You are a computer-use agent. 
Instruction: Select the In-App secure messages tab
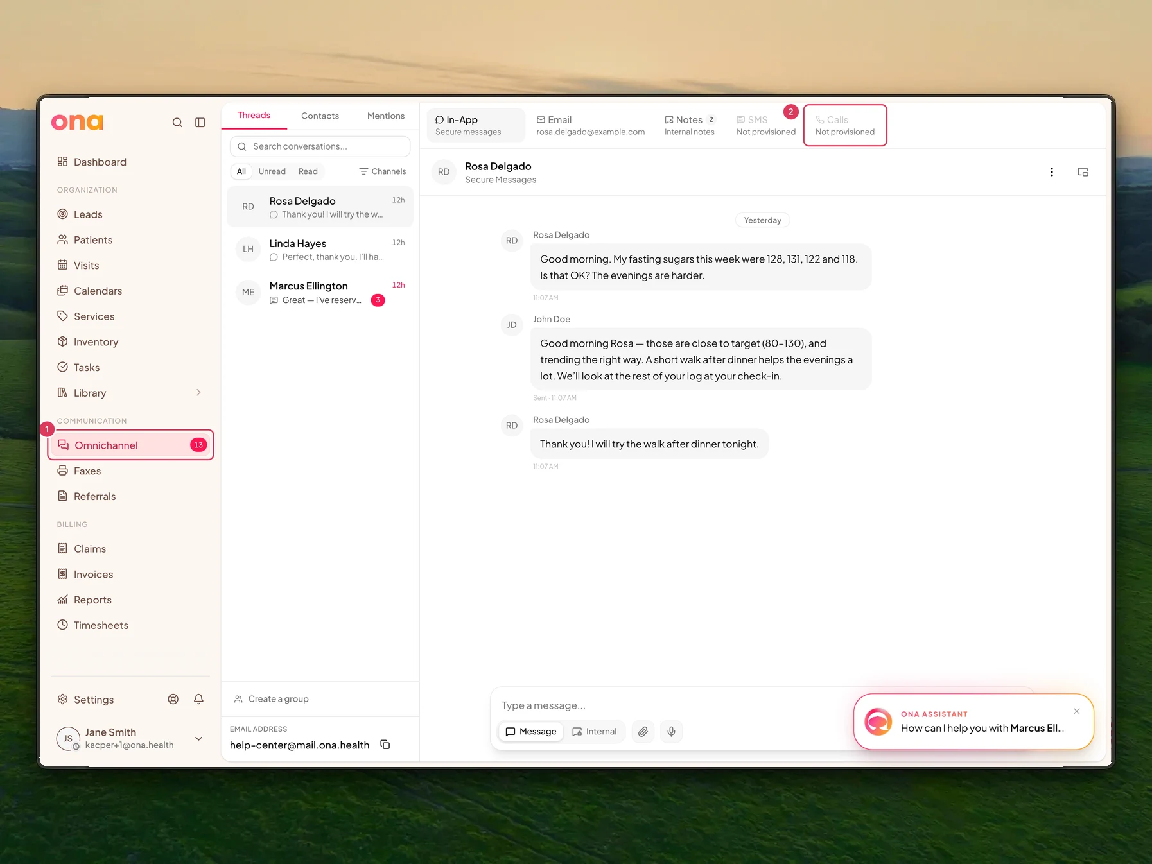pos(476,125)
